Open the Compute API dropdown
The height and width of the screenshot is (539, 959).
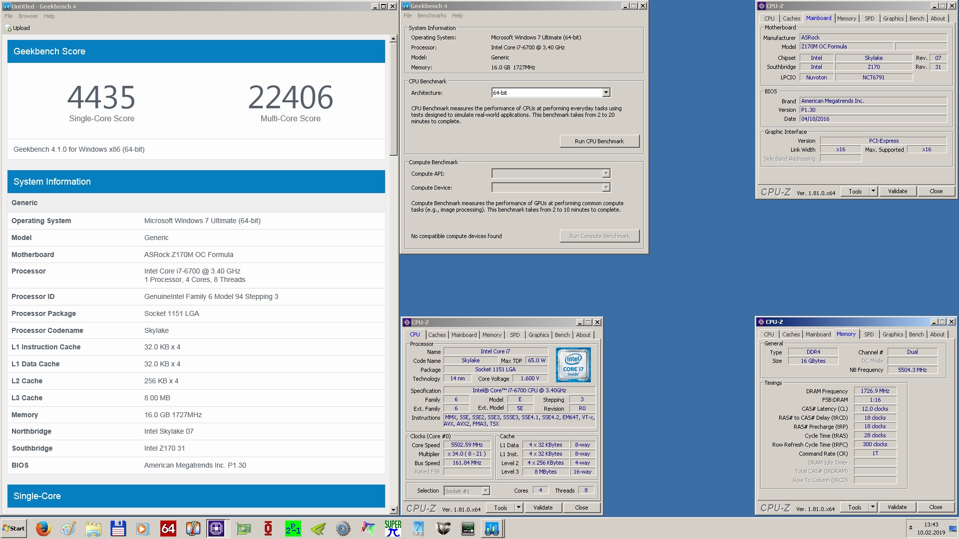606,174
